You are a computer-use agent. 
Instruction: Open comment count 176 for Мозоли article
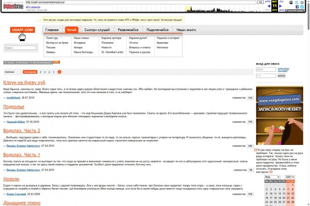click(x=250, y=194)
